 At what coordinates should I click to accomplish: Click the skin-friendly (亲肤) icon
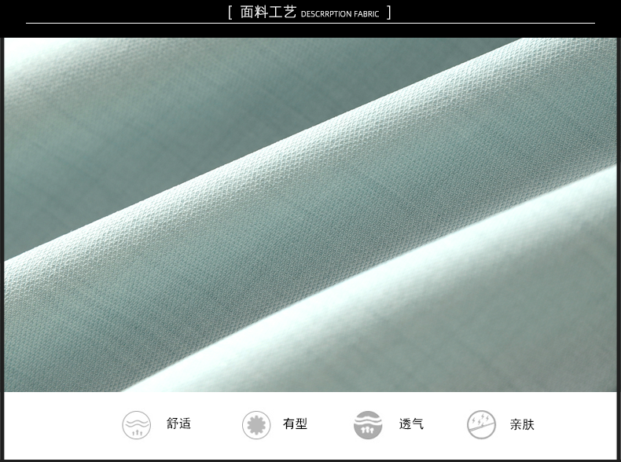pyautogui.click(x=481, y=425)
